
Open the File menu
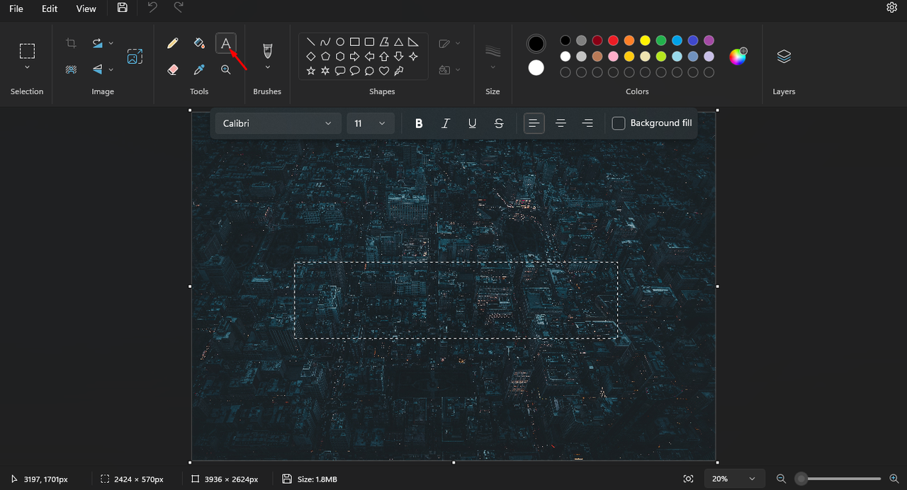(16, 8)
